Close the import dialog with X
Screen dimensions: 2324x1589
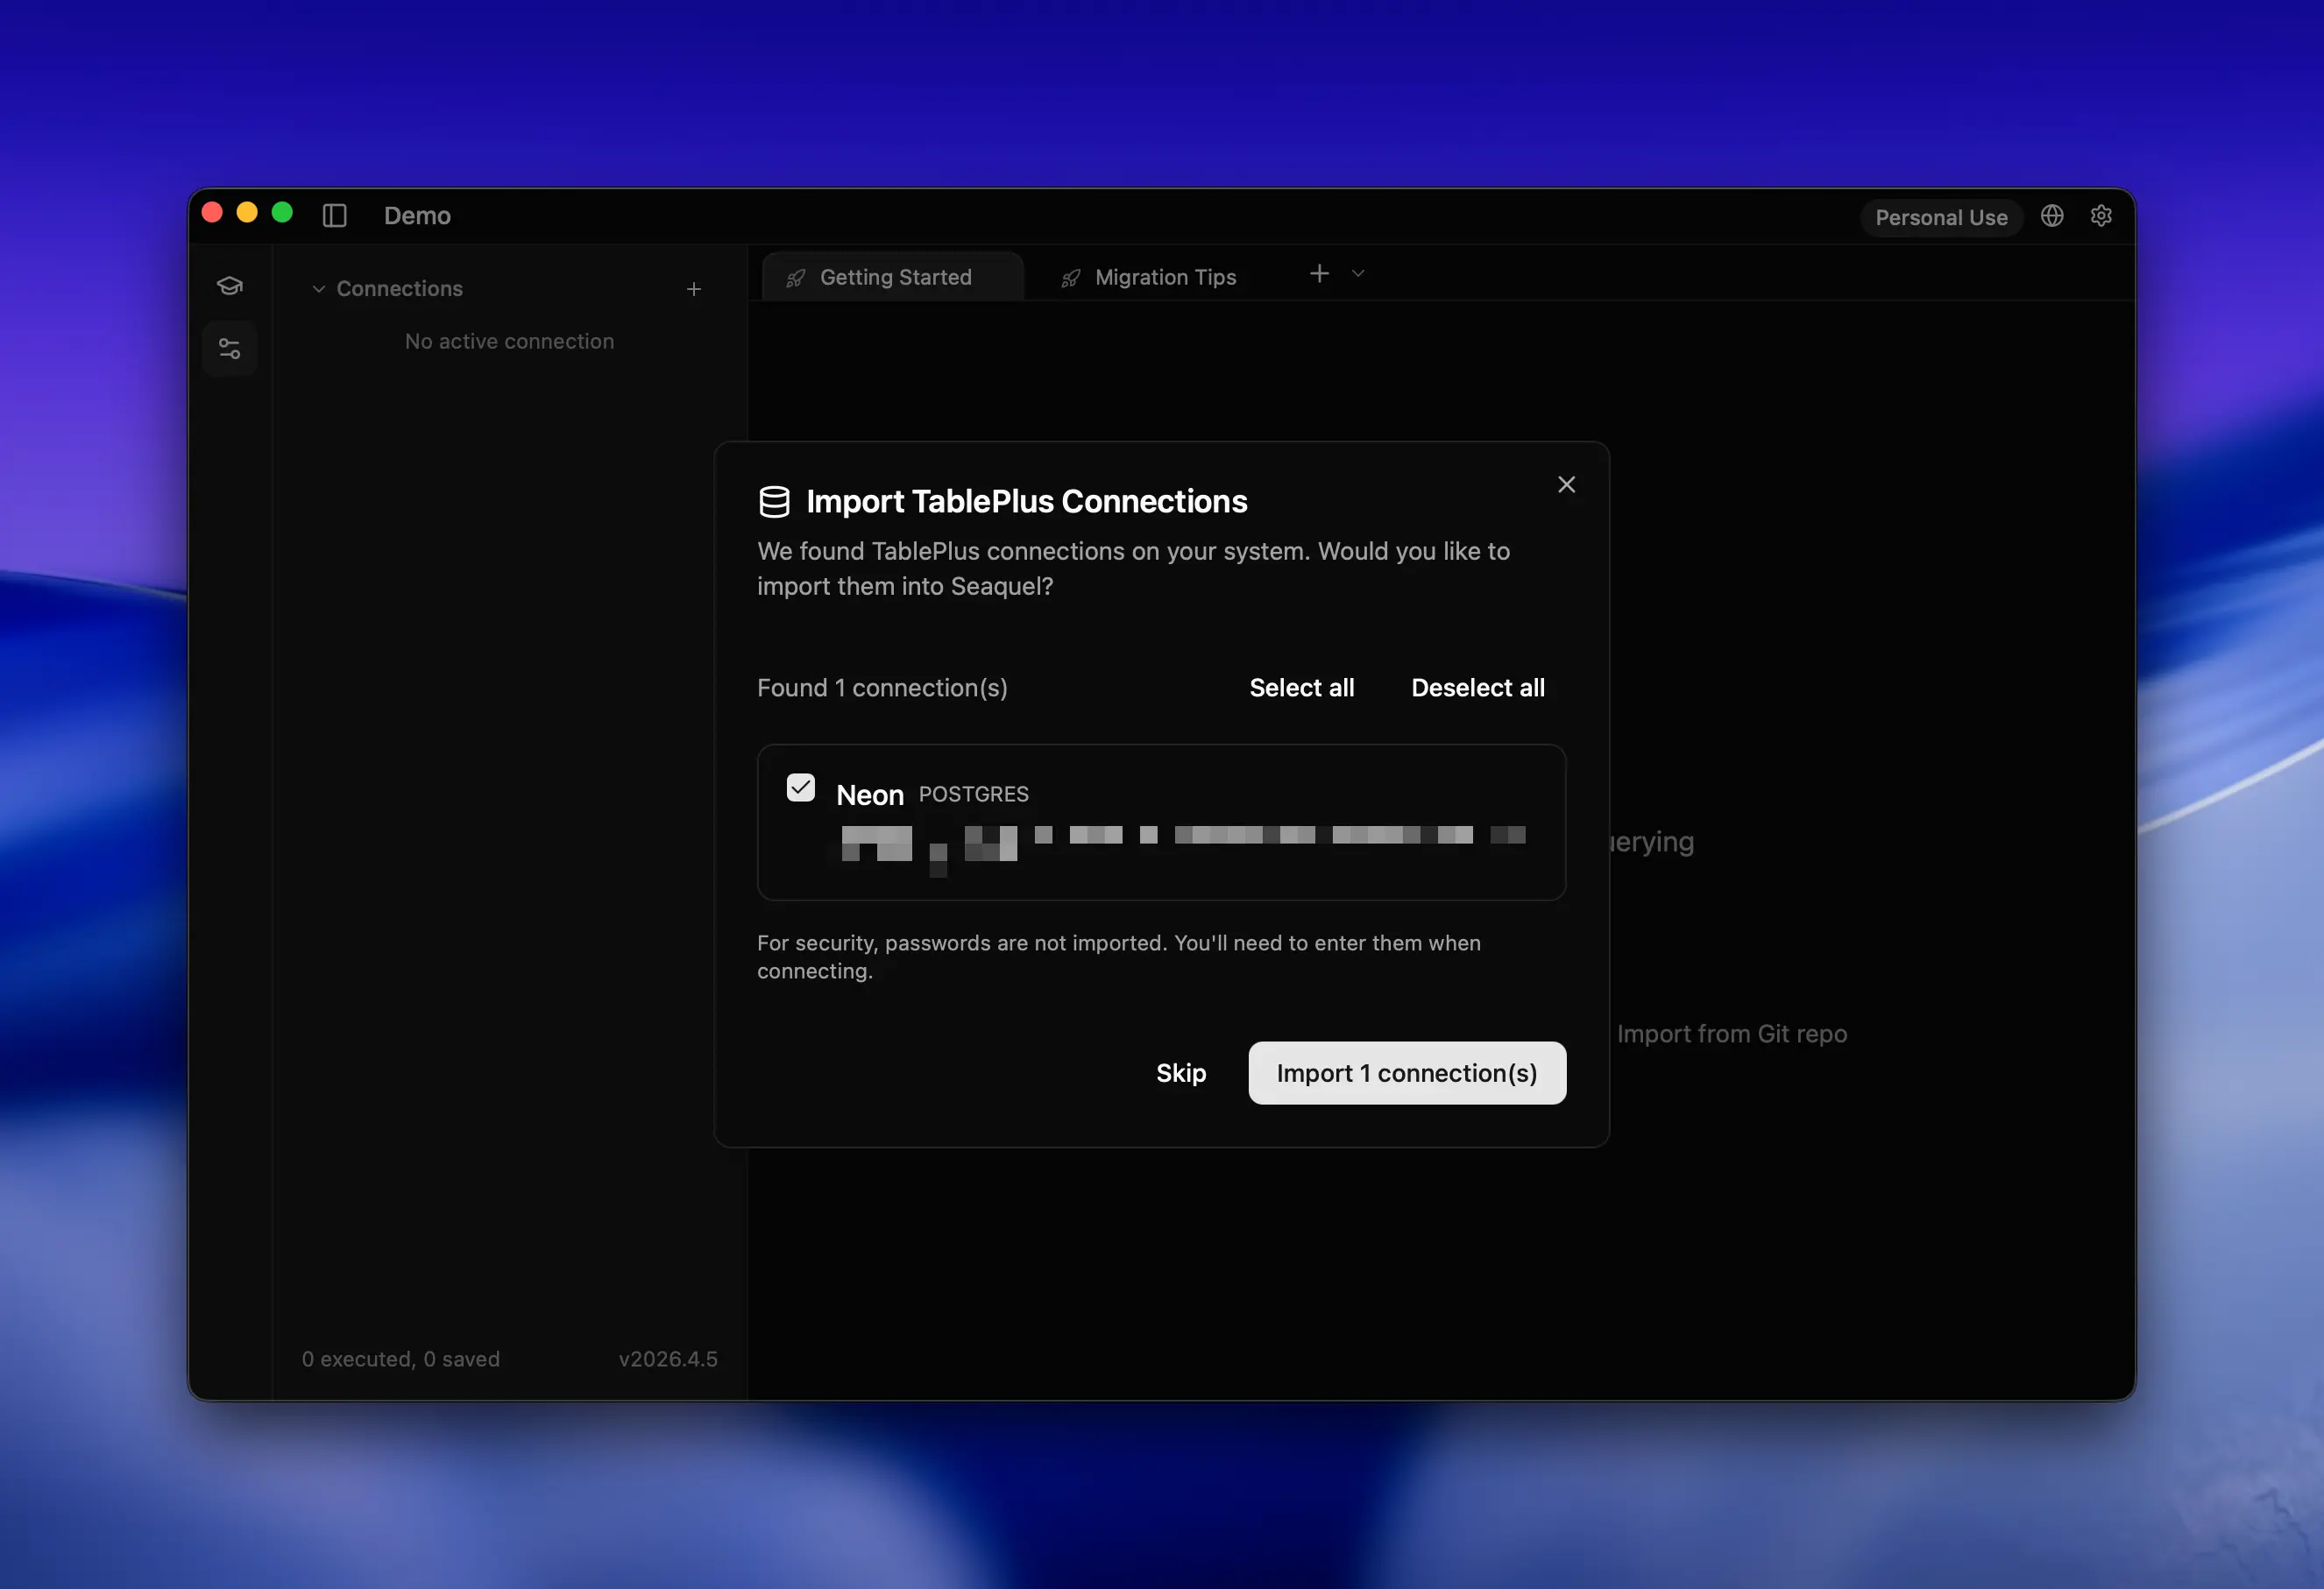point(1566,484)
